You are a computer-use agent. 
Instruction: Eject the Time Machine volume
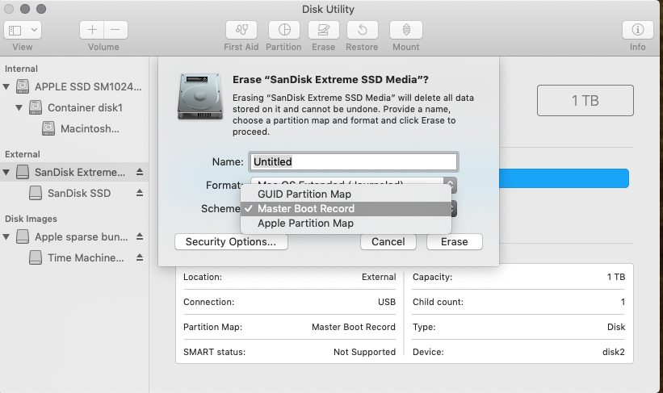tap(140, 257)
